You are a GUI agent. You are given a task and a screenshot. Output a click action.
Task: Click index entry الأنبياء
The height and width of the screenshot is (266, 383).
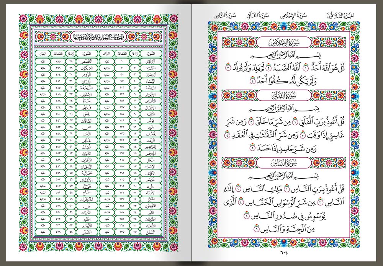[151, 193]
